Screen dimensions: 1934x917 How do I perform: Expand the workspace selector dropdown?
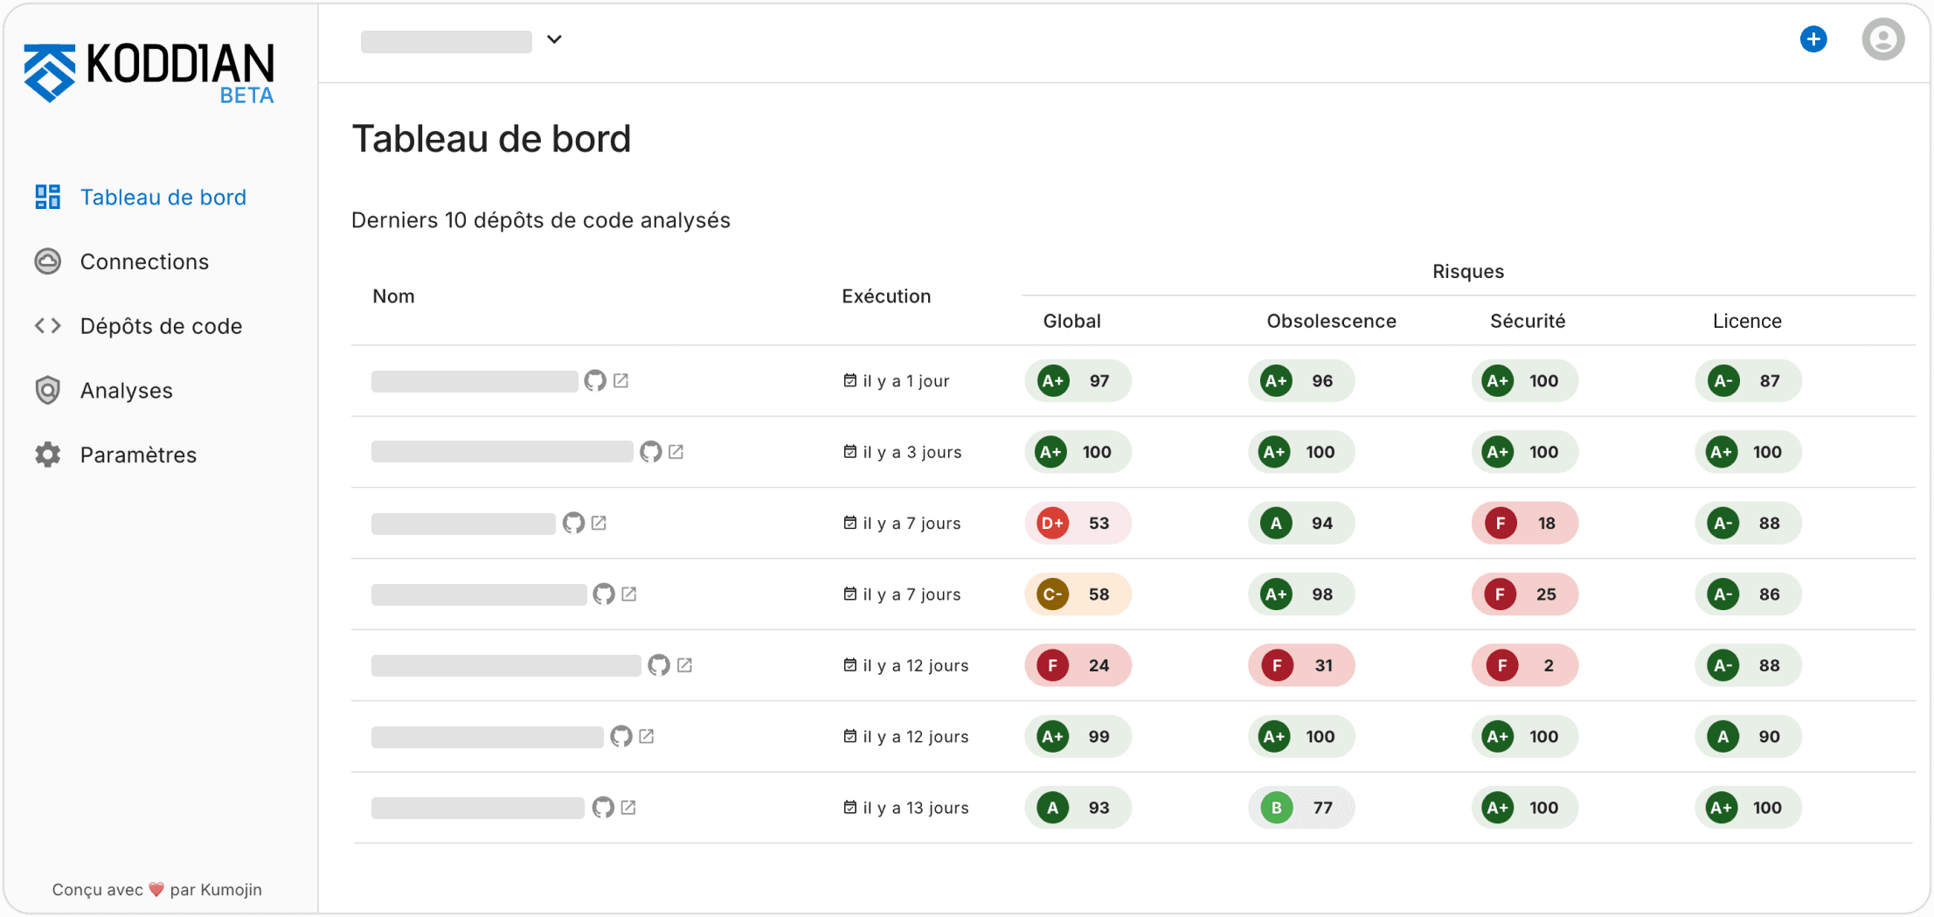[x=554, y=40]
